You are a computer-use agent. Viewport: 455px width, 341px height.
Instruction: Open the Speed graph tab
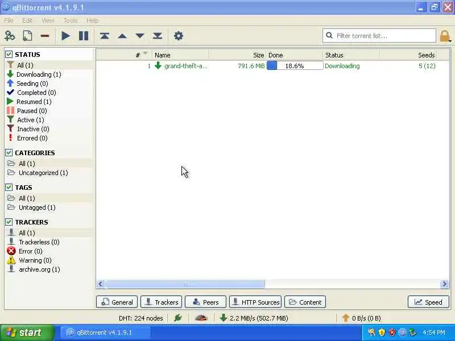[428, 302]
